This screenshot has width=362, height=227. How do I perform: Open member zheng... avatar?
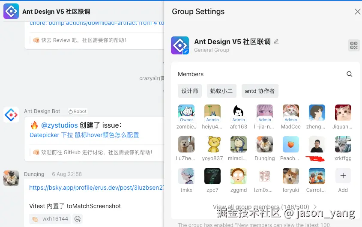[x=317, y=113]
